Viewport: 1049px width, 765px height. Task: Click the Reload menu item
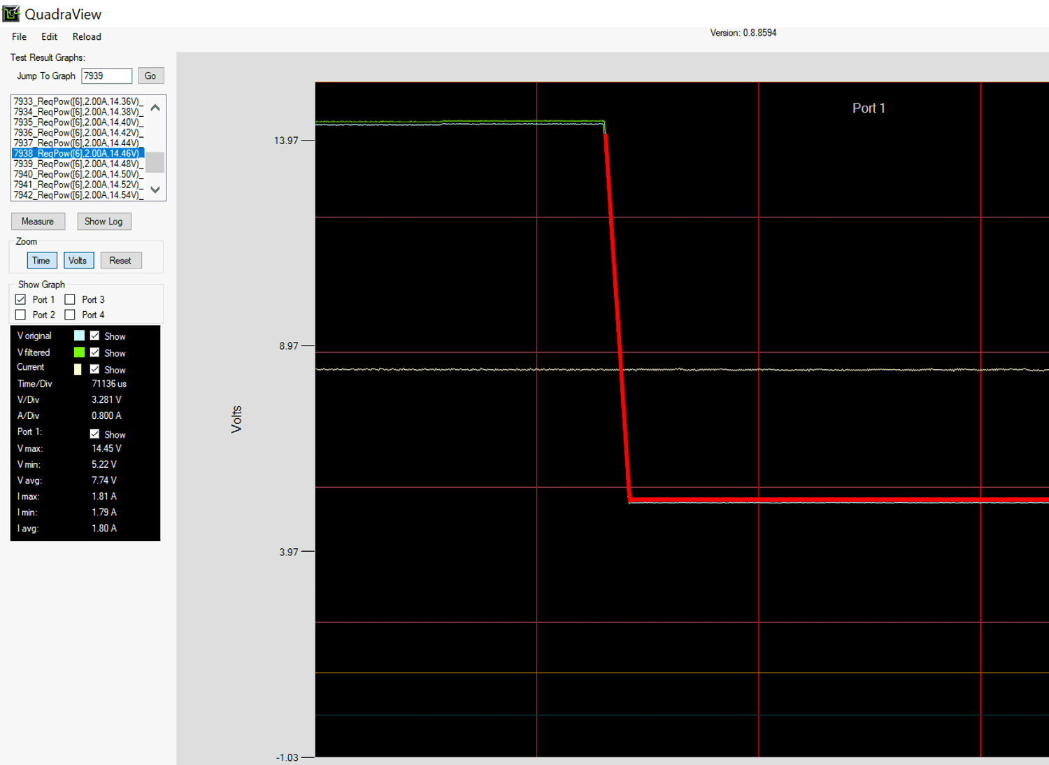click(86, 36)
